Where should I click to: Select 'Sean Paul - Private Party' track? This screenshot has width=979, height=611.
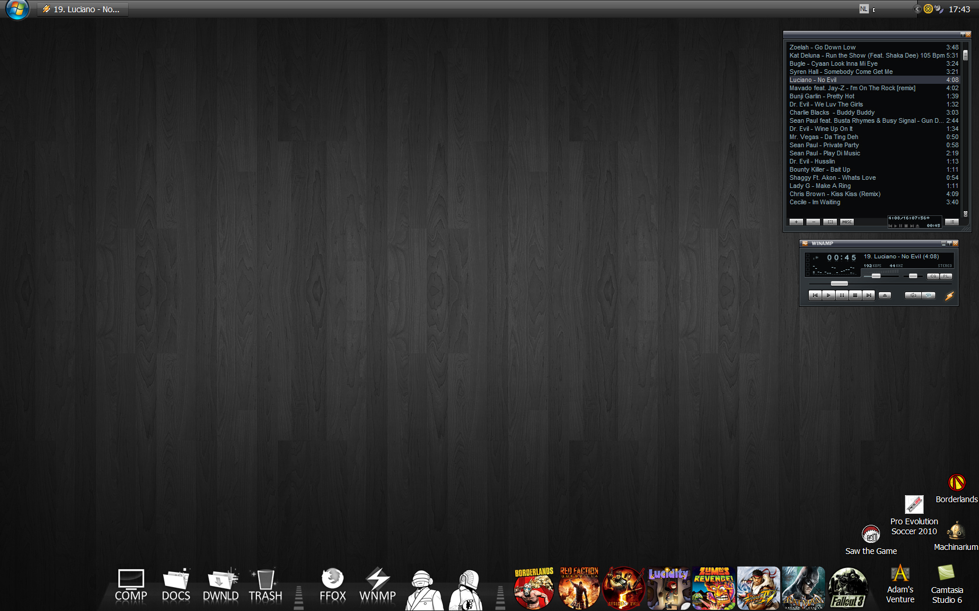click(874, 145)
